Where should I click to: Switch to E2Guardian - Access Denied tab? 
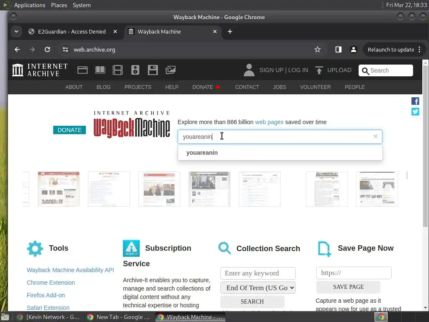point(72,31)
